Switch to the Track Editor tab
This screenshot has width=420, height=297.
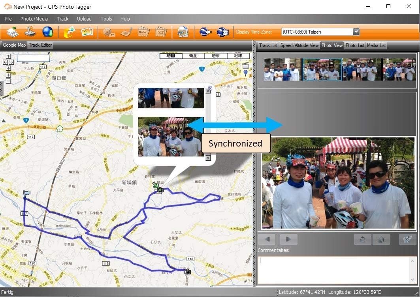point(40,45)
